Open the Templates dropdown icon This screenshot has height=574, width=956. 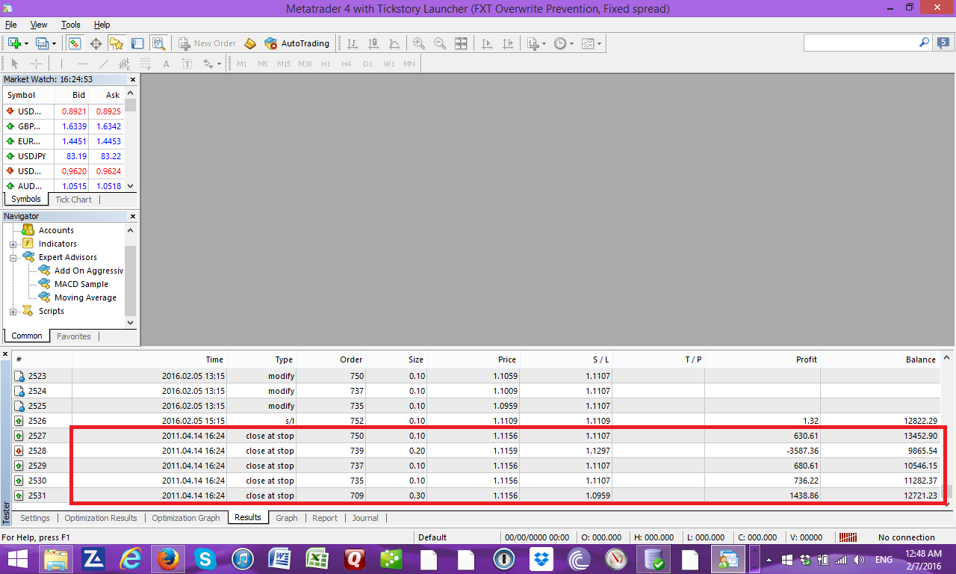[589, 43]
